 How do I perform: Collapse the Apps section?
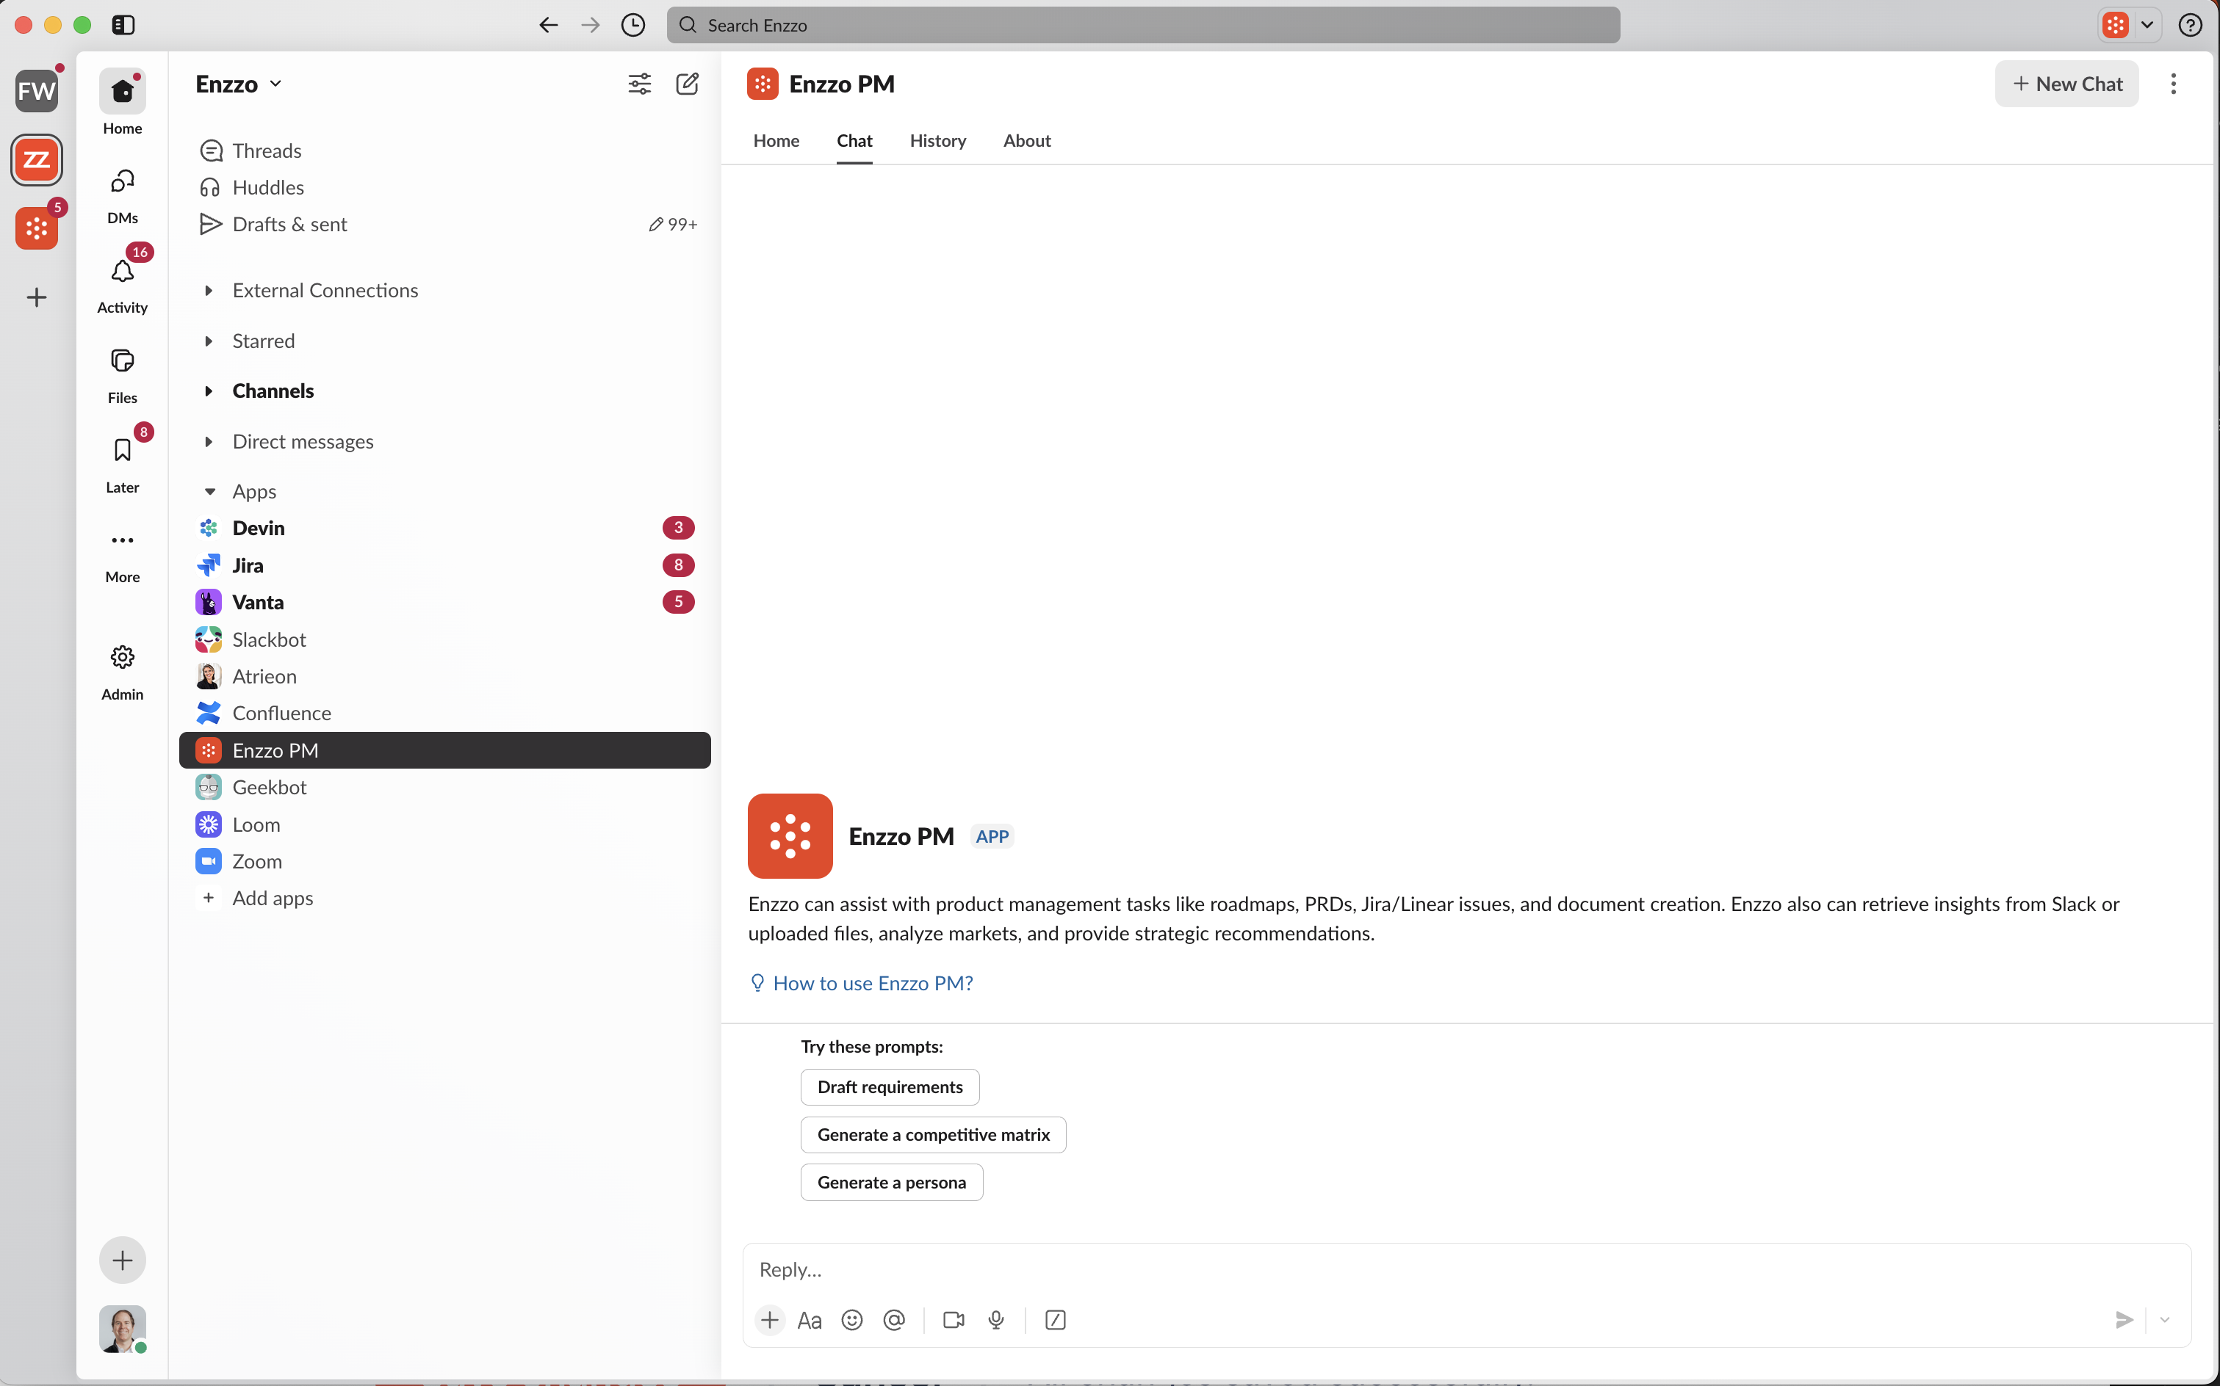(x=210, y=493)
